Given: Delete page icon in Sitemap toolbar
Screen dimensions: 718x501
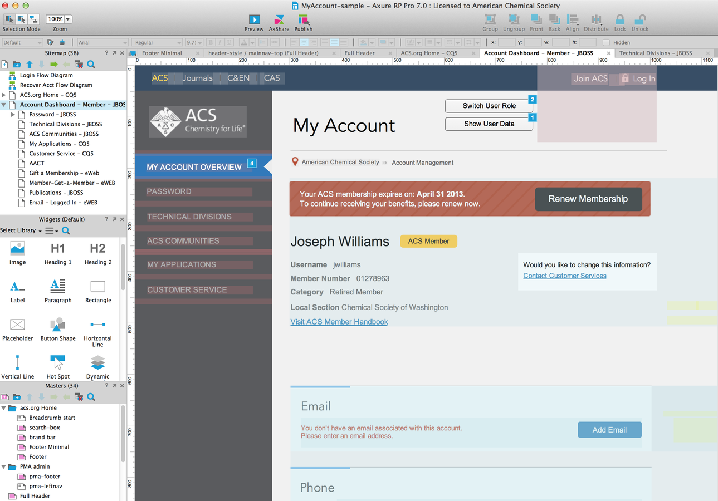Looking at the screenshot, I should click(x=79, y=65).
